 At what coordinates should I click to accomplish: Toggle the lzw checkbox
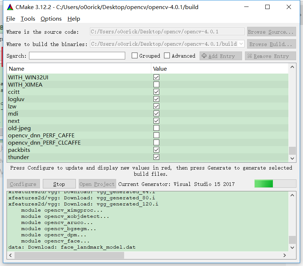(156, 106)
